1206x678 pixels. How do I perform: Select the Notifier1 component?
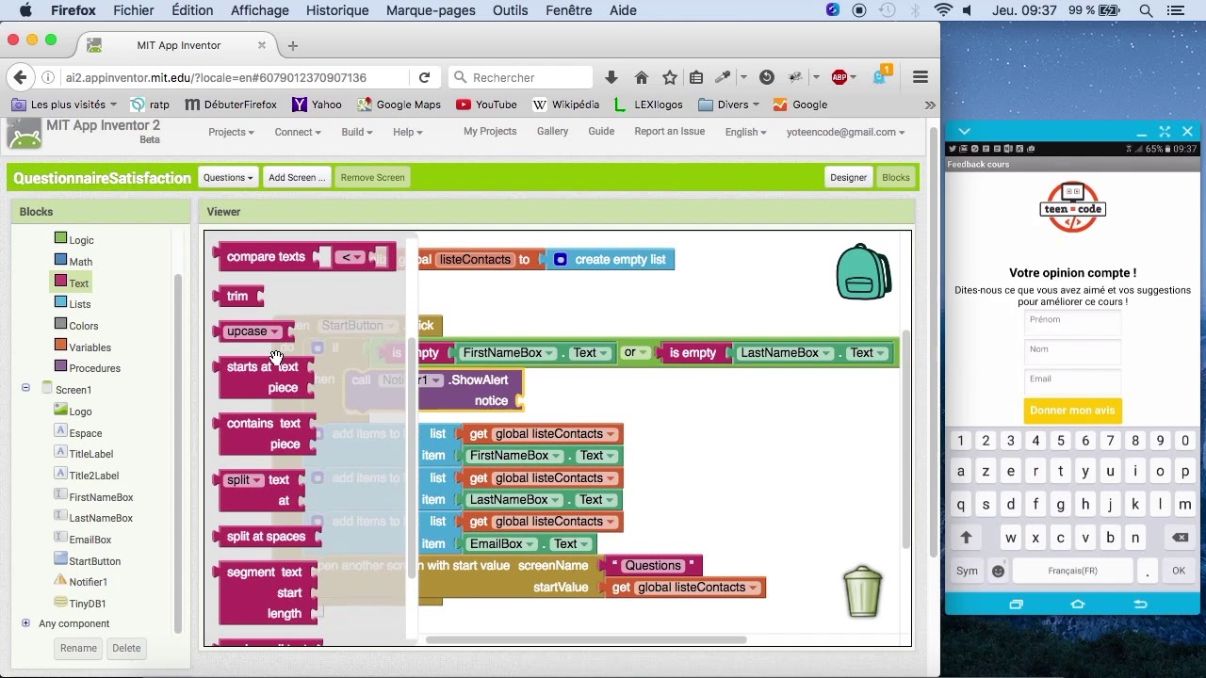click(80, 581)
